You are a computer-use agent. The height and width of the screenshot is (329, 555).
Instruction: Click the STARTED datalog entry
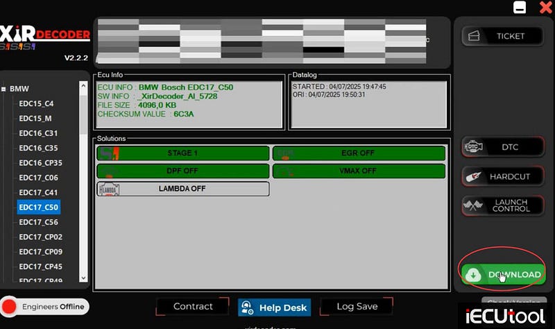(339, 86)
